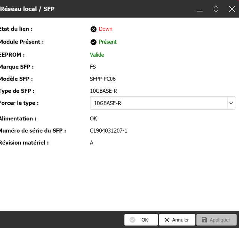239x228 pixels.
Task: Click the Down status cross icon
Action: tap(93, 29)
